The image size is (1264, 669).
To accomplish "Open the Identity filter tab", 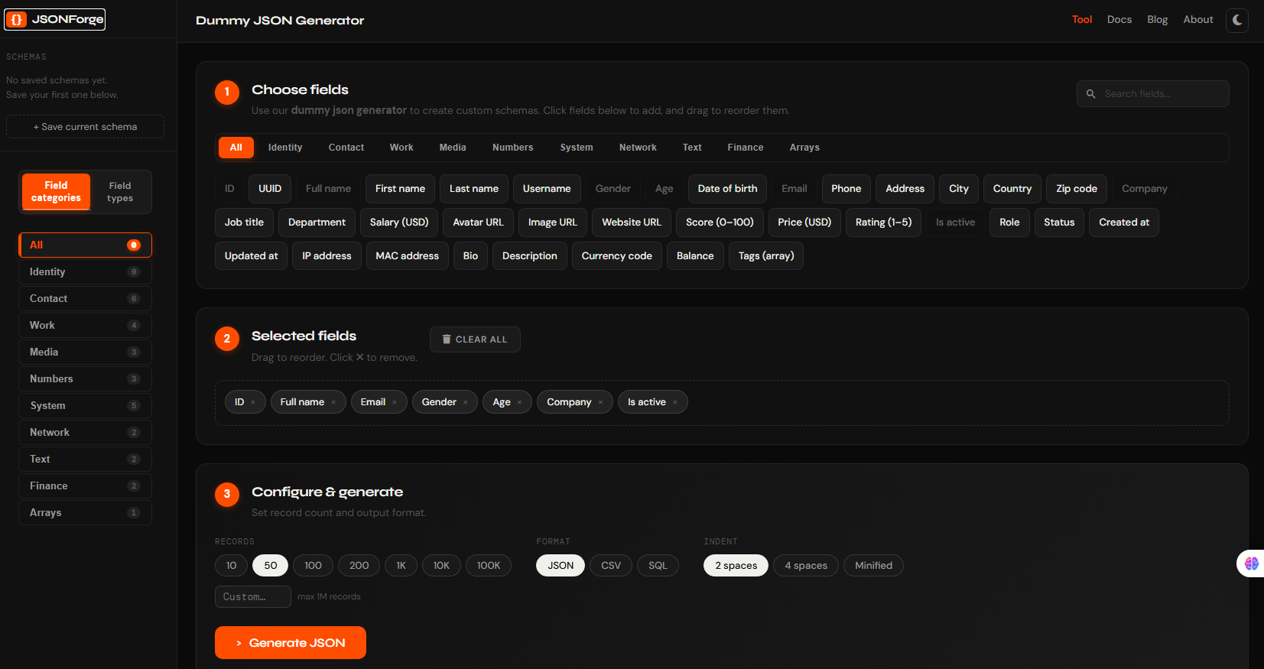I will coord(285,148).
